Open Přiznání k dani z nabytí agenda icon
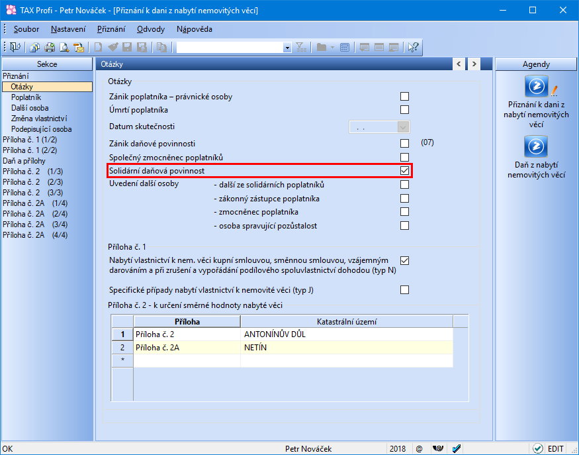Image resolution: width=579 pixels, height=455 pixels. (x=537, y=87)
